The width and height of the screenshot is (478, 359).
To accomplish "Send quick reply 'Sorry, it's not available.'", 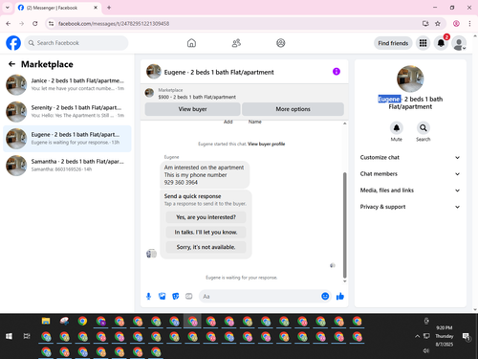I will pyautogui.click(x=206, y=247).
